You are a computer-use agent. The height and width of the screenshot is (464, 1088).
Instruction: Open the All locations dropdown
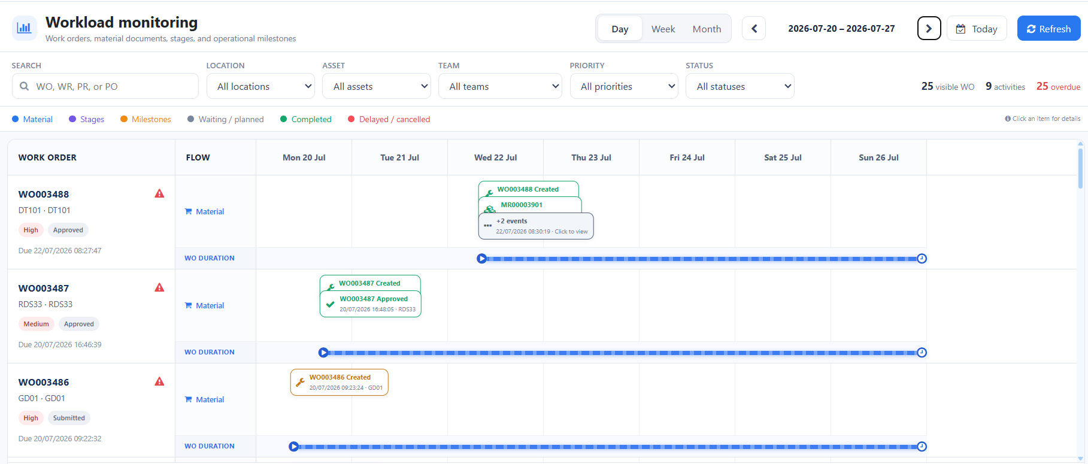260,86
